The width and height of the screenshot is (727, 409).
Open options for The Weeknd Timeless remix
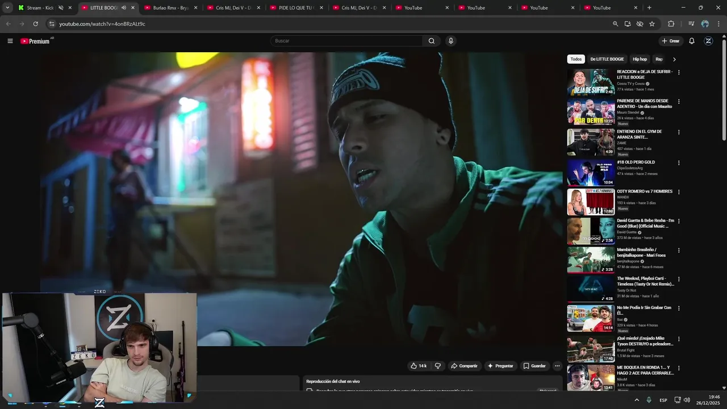coord(679,279)
